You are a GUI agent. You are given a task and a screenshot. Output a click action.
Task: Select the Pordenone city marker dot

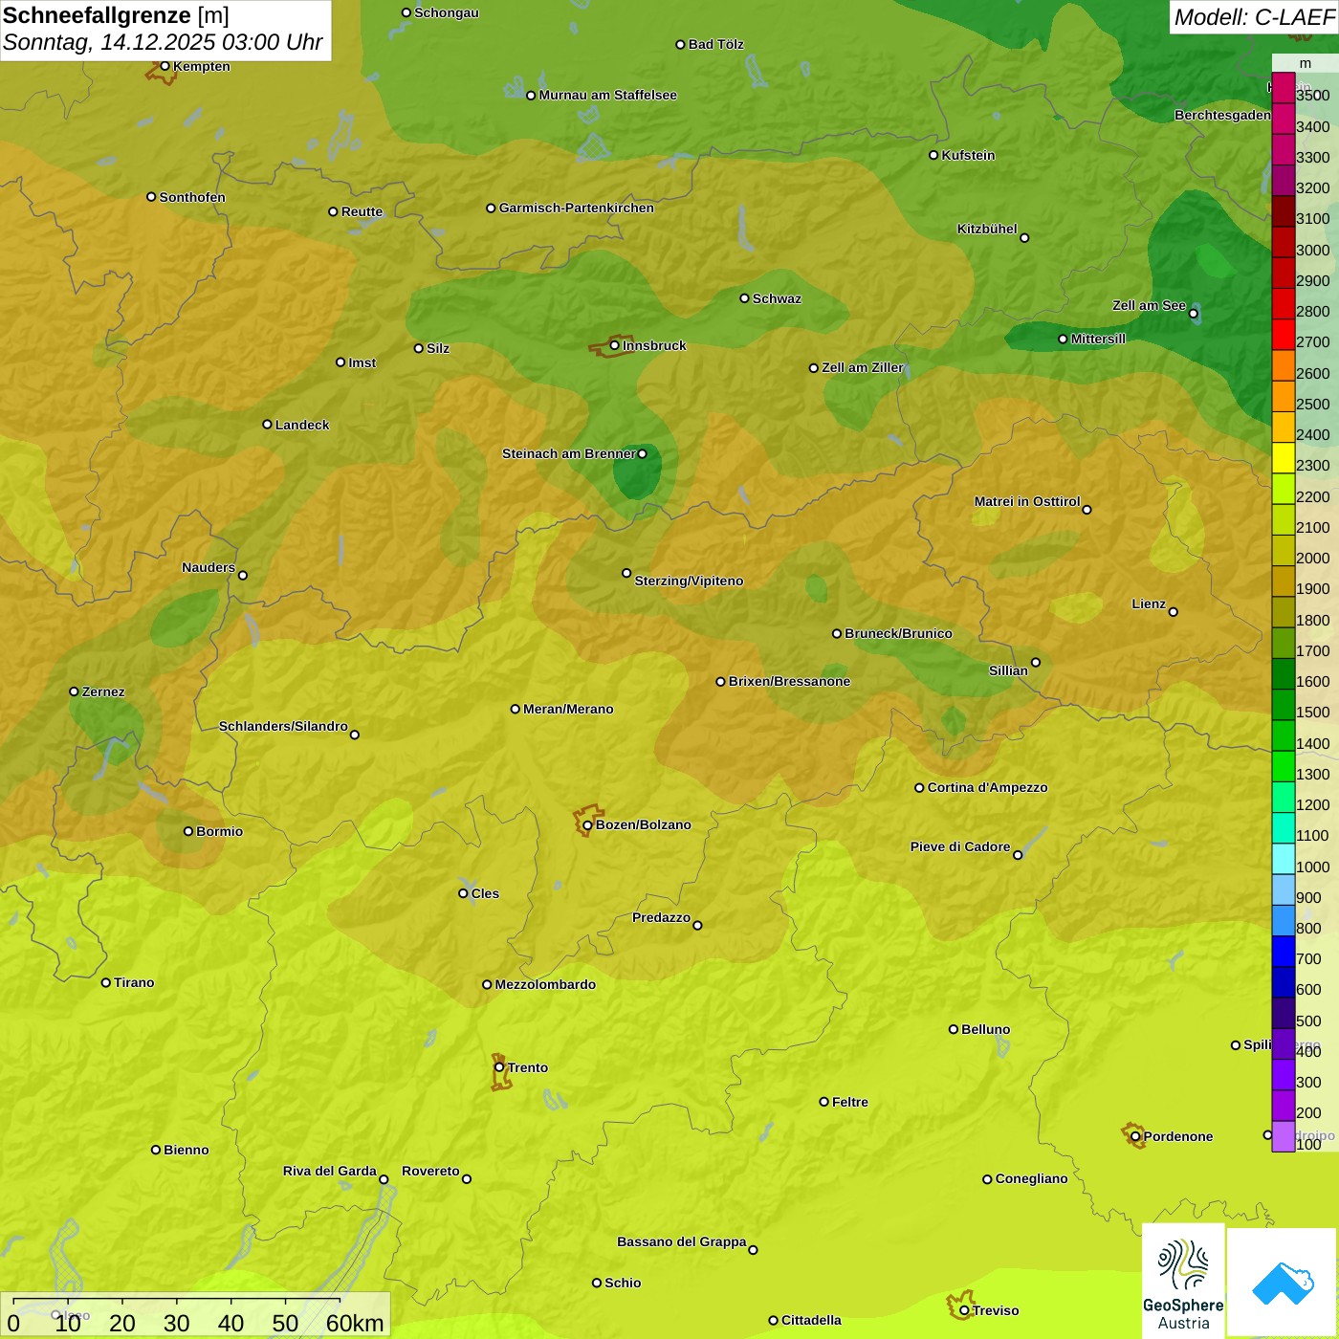click(x=1135, y=1137)
